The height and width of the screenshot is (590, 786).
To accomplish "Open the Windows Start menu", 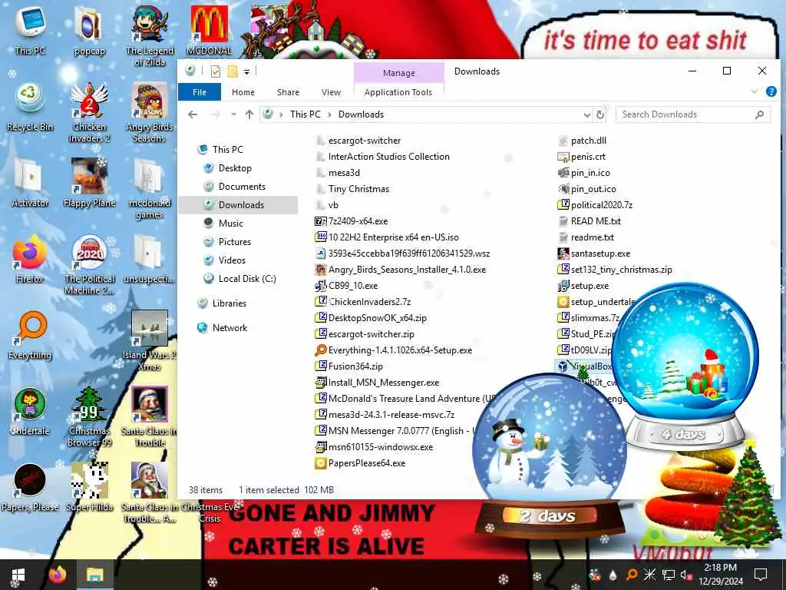I will coord(18,575).
